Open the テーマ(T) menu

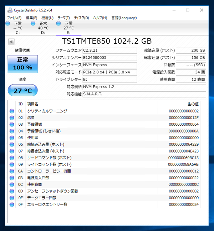point(63,18)
